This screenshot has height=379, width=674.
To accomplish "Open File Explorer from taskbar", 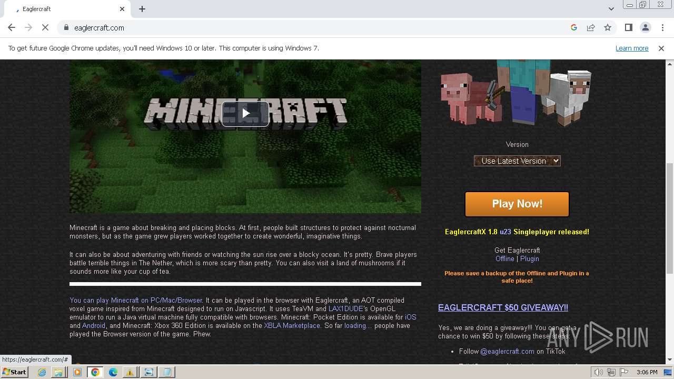I will [59, 372].
